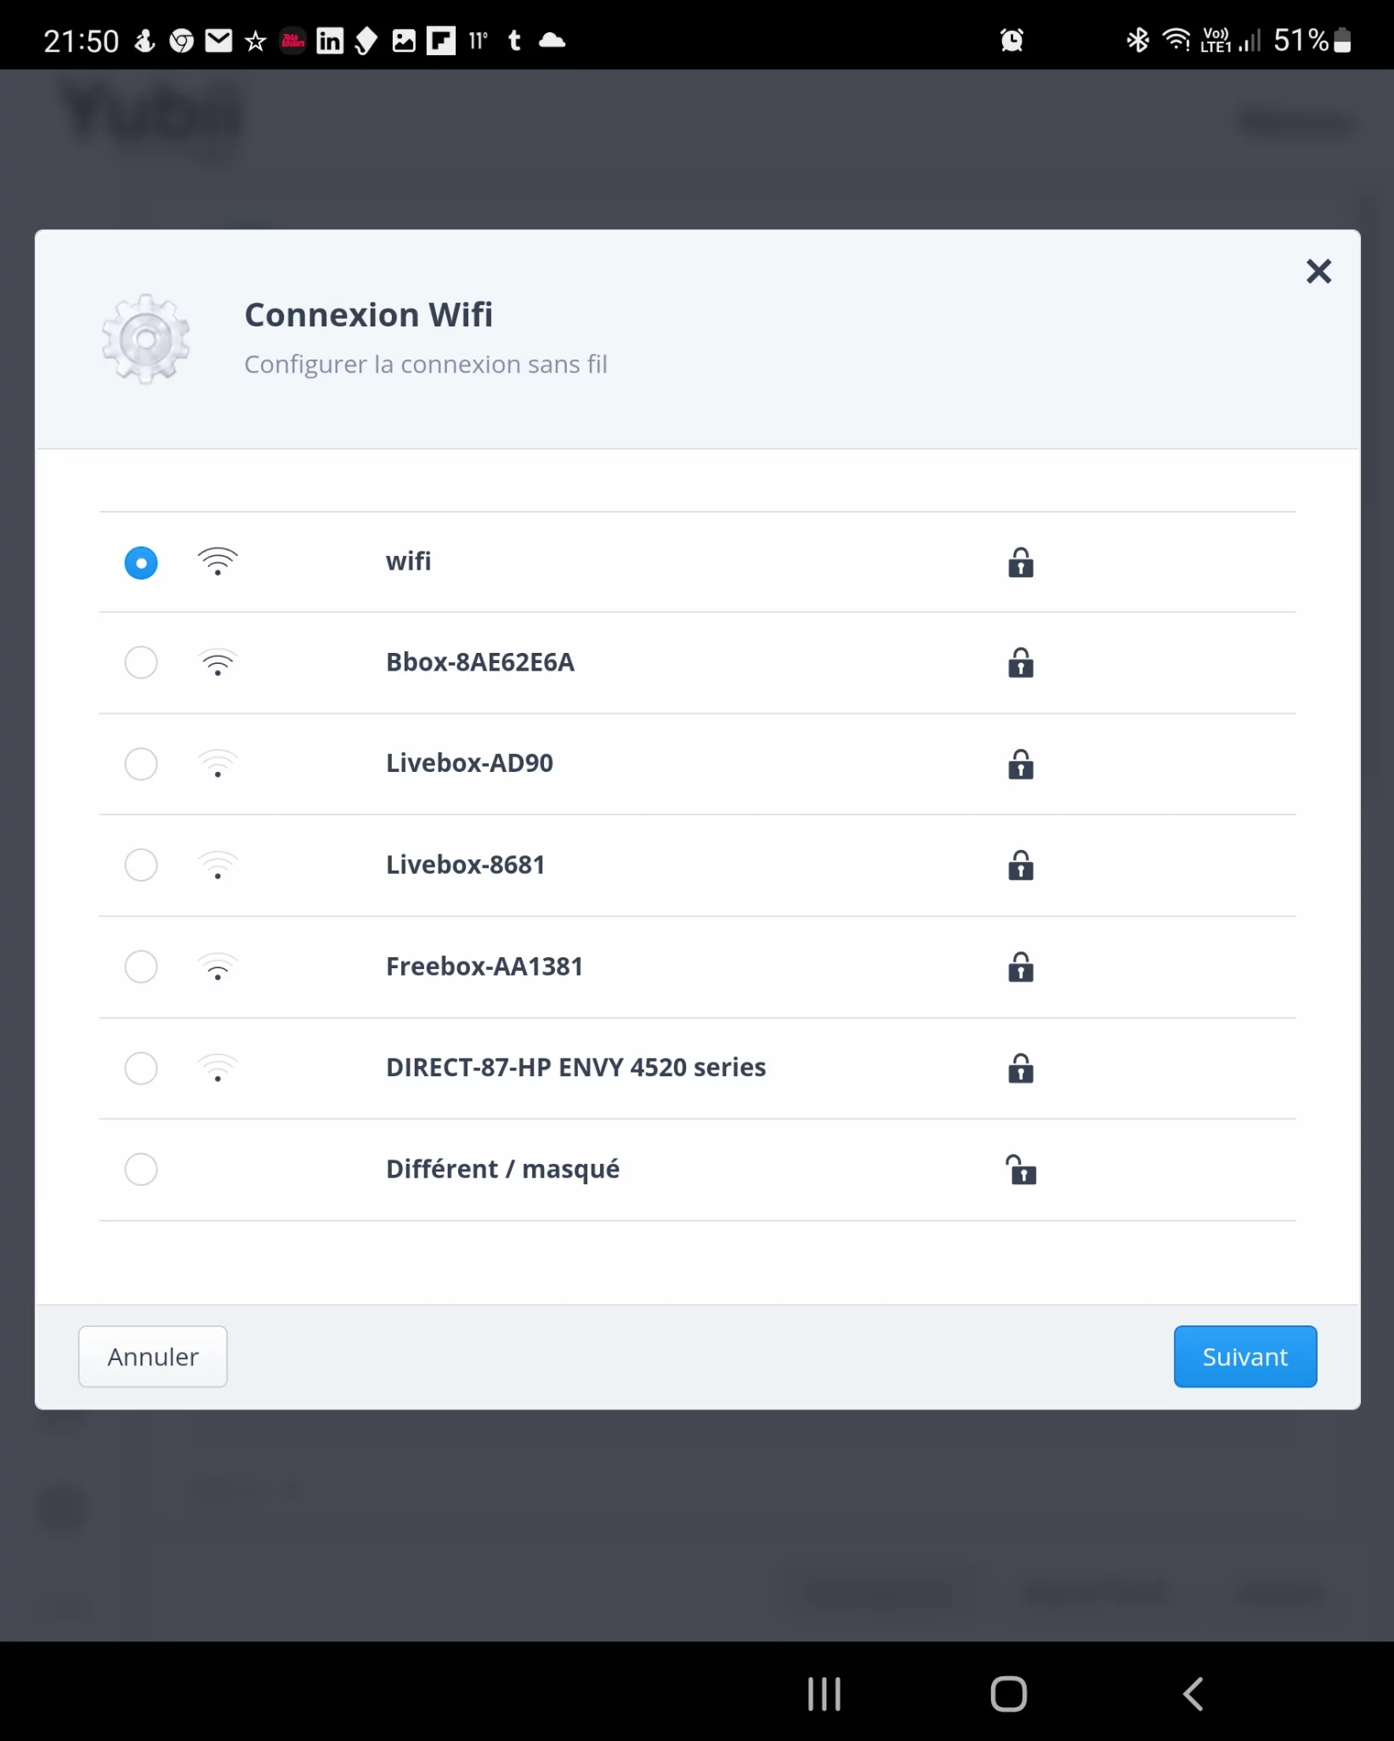This screenshot has width=1394, height=1741.
Task: Select the Livebox-8681 radio button
Action: pyautogui.click(x=141, y=865)
